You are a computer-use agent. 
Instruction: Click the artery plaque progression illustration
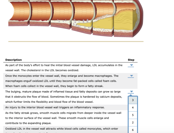76,18
